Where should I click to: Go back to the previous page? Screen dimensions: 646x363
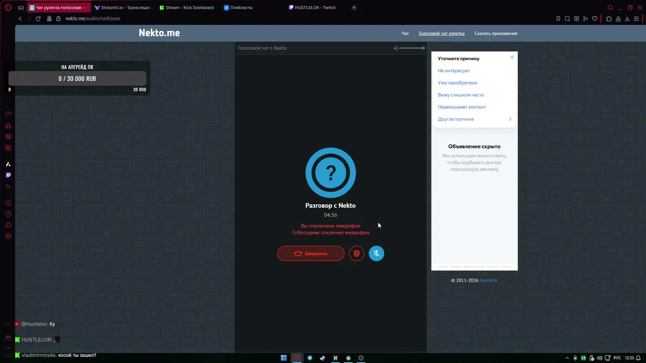pos(20,19)
